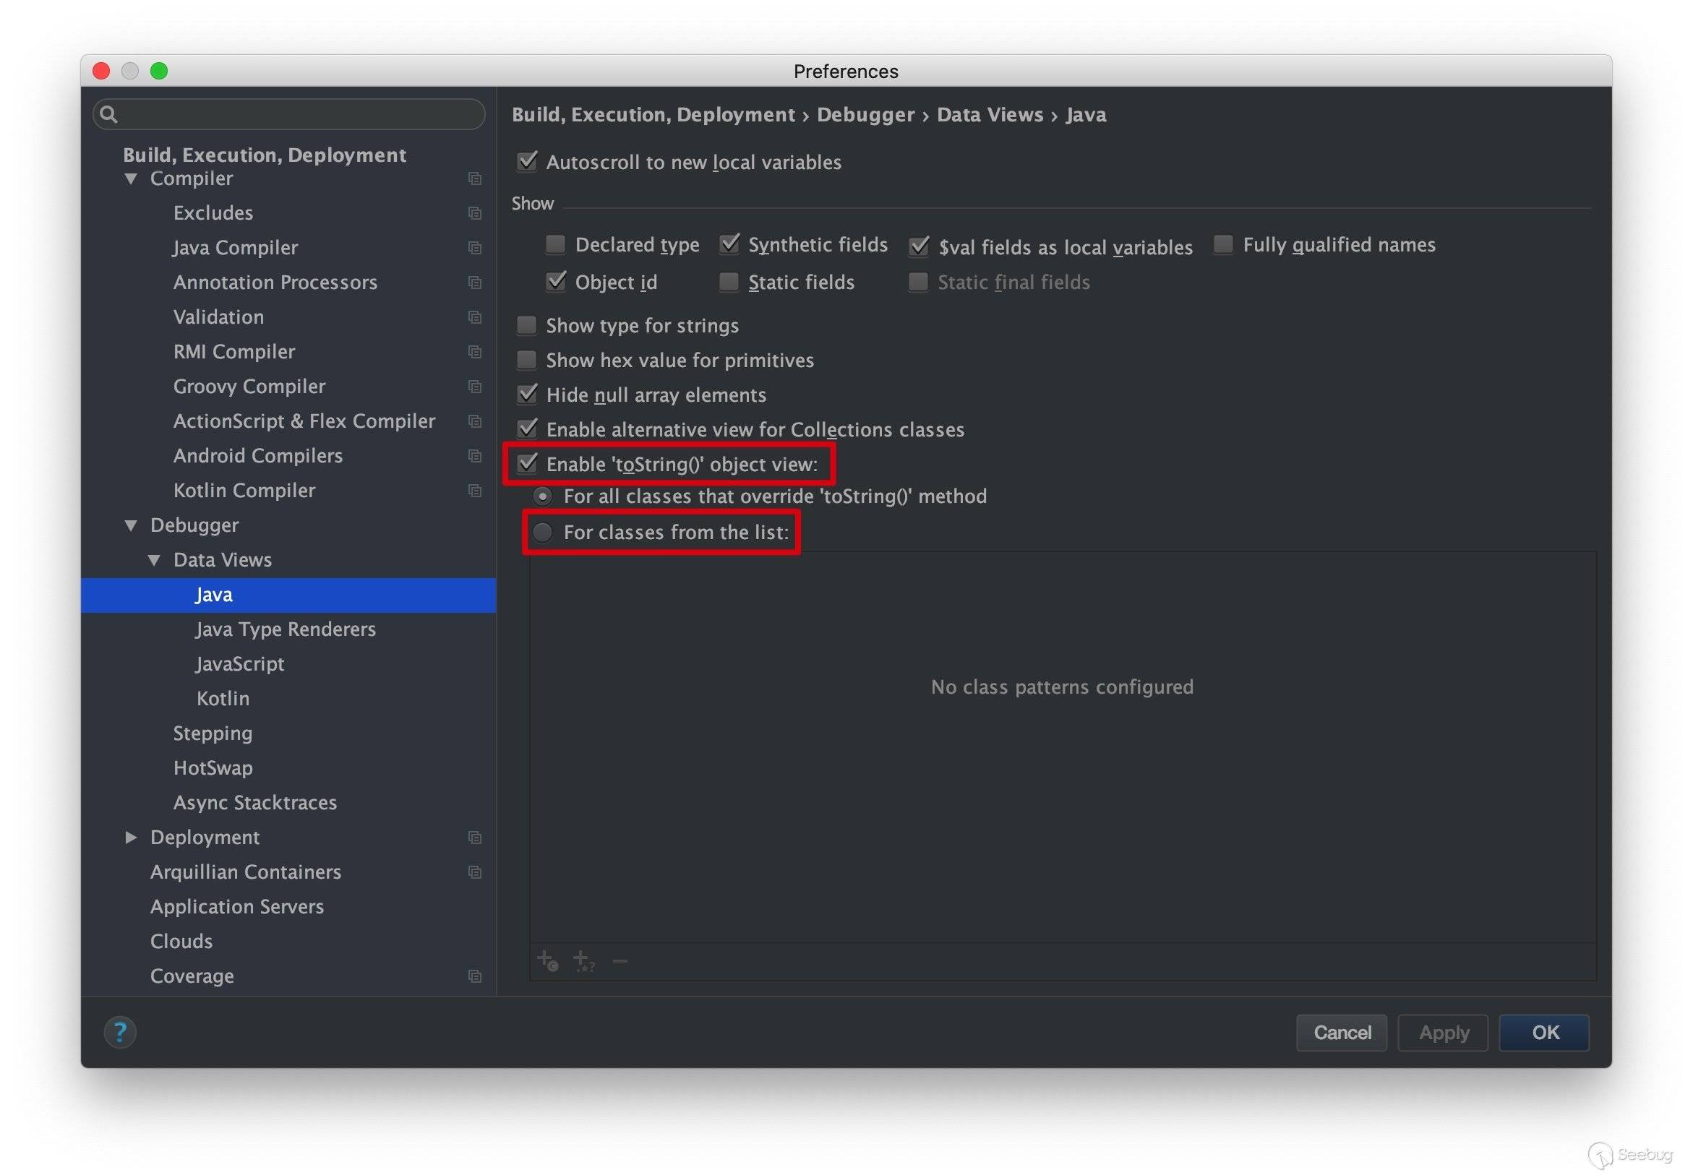1693x1175 pixels.
Task: Uncheck Hide null array elements
Action: pos(526,395)
